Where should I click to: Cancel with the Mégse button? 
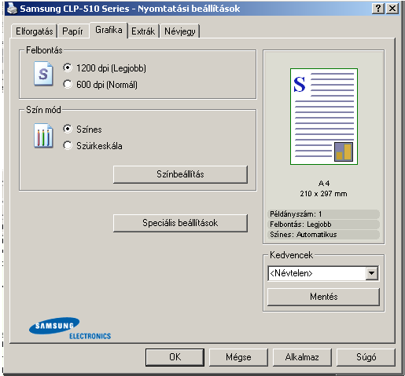click(238, 357)
